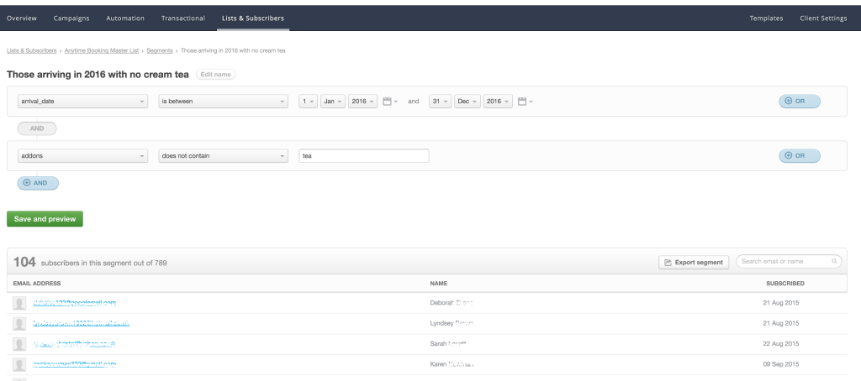The height and width of the screenshot is (381, 861).
Task: Open the 'does not contain' dropdown
Action: point(223,156)
